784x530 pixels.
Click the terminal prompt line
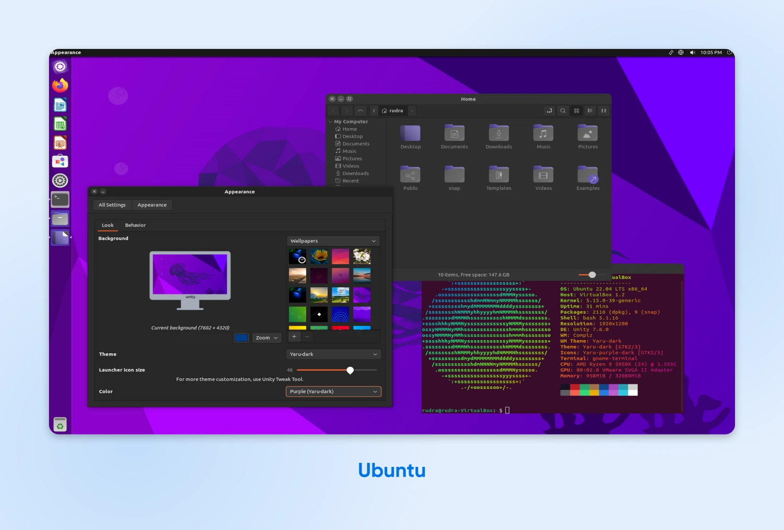(x=466, y=411)
